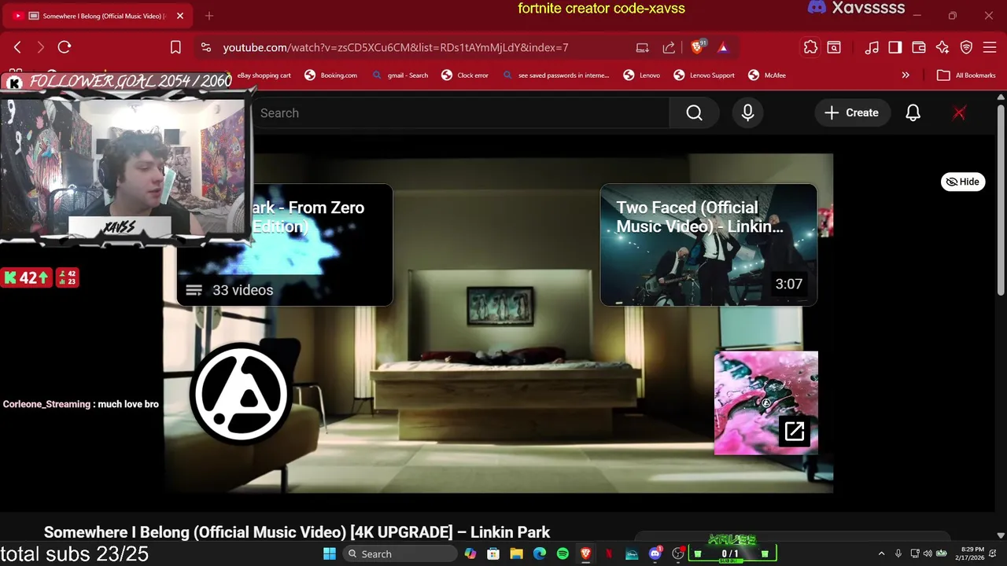Screen dimensions: 1007x566
Task: Click the page vertical scrollbar
Action: pos(1001,200)
